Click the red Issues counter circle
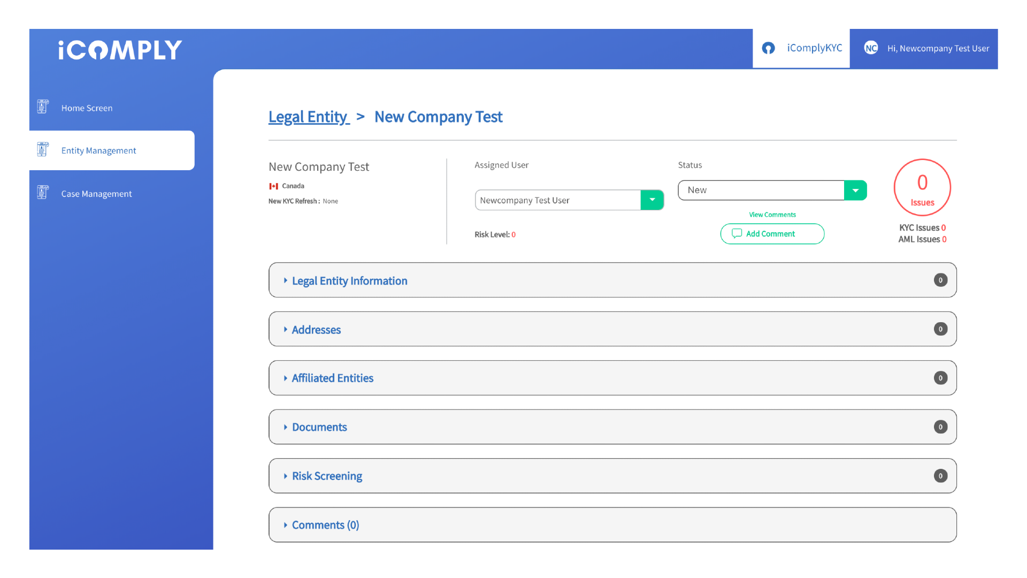Viewport: 1027px width, 578px height. [922, 187]
